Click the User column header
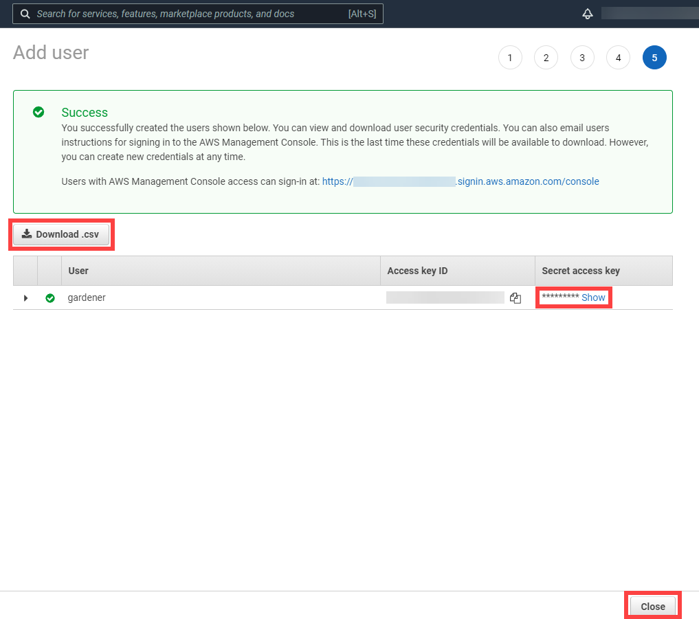The height and width of the screenshot is (619, 699). click(x=78, y=271)
